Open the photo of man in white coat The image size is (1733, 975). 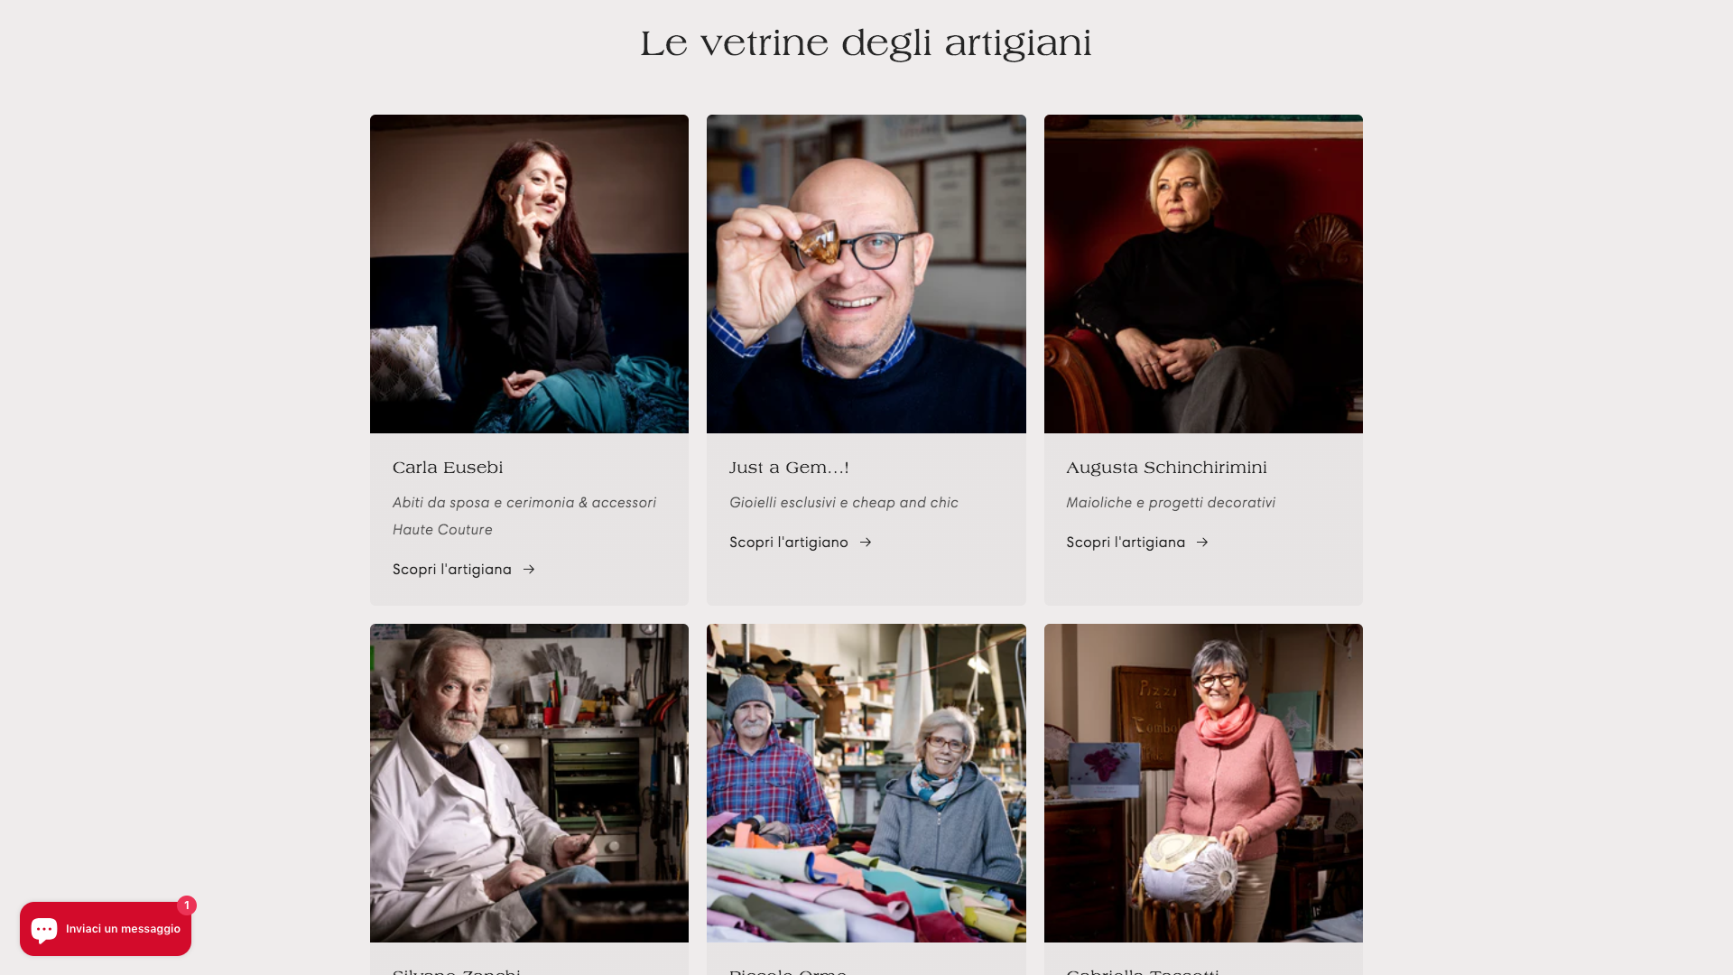(529, 783)
